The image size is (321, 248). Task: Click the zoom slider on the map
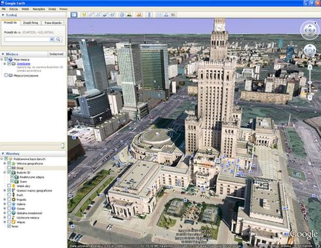coord(310,82)
